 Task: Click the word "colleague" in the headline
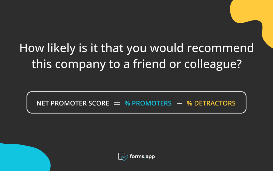tap(209, 64)
